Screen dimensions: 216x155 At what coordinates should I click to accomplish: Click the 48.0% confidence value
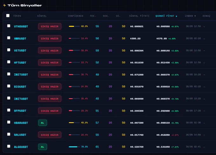(84, 26)
